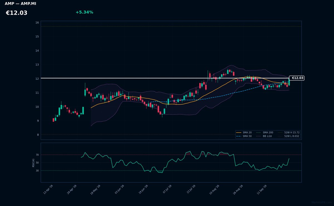Click the AMP — AMP.MI ticker title
Screen dimensions: 334x206
(20, 4)
